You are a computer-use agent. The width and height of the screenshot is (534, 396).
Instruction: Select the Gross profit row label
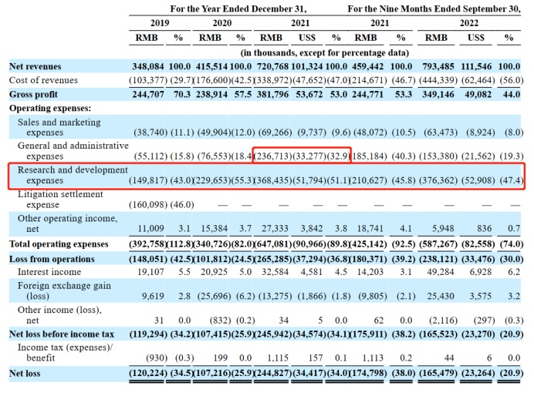coord(33,94)
